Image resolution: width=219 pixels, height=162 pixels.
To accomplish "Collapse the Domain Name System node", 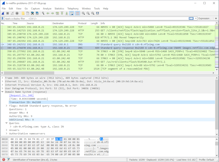I will (3, 92).
